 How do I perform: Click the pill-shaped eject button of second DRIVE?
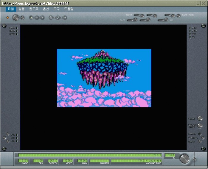pos(149,15)
